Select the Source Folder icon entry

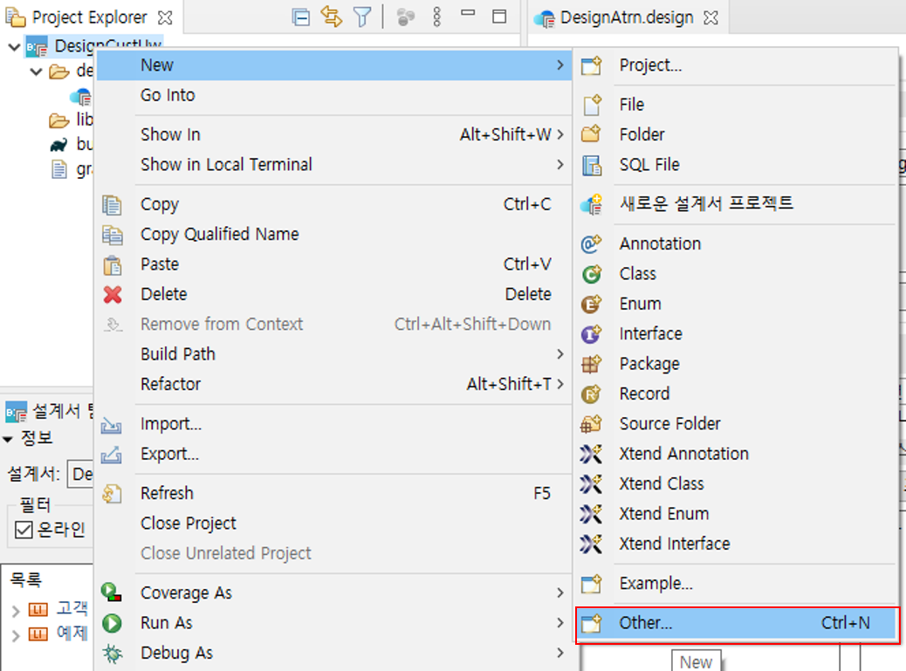(592, 424)
